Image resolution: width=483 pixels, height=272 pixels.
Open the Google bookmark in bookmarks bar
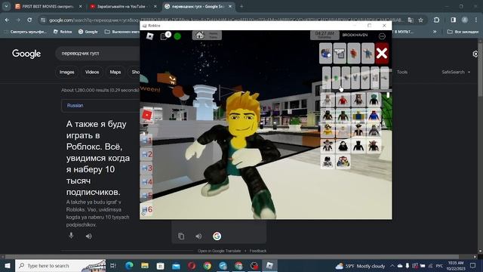coord(88,32)
